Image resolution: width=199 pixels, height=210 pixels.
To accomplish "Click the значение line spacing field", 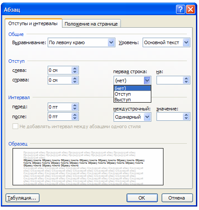I will [x=170, y=116].
